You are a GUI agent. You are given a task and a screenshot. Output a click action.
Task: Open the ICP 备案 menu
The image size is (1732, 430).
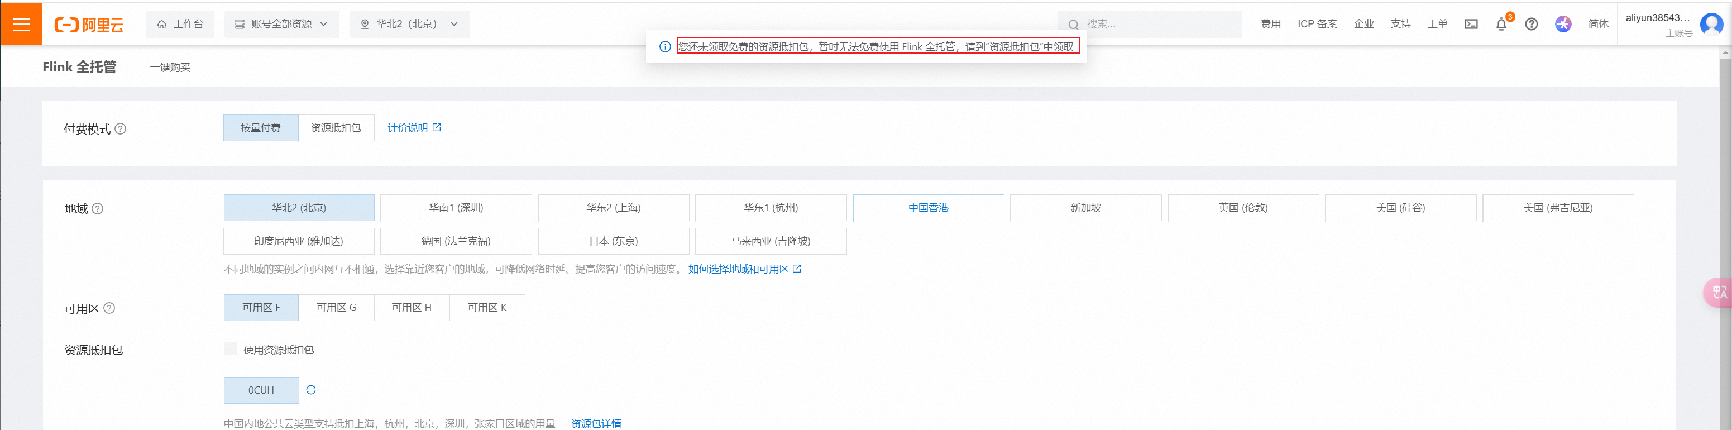click(1317, 24)
